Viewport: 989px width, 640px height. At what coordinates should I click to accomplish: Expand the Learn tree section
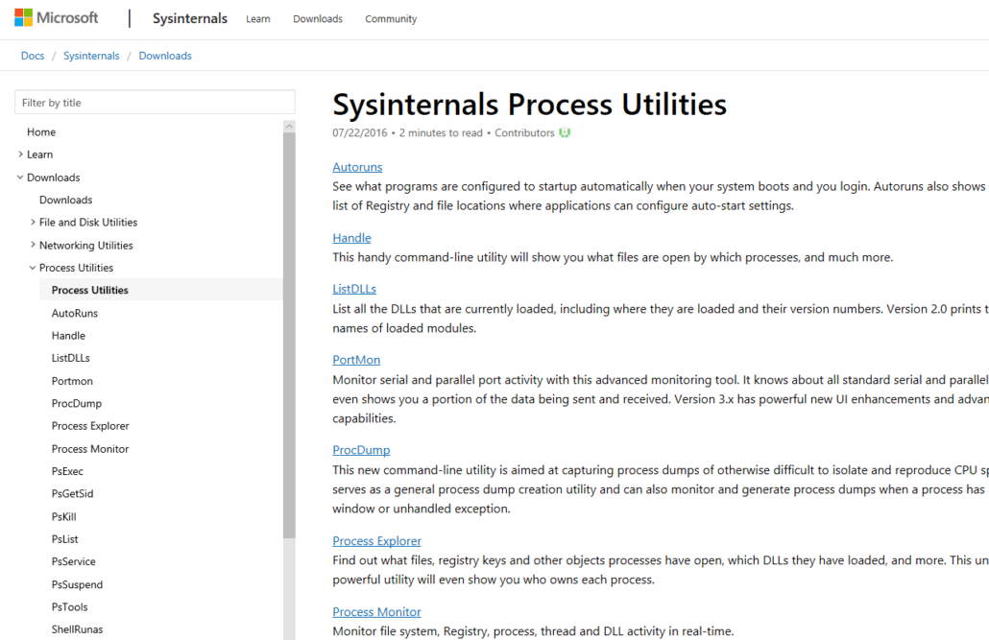point(21,154)
